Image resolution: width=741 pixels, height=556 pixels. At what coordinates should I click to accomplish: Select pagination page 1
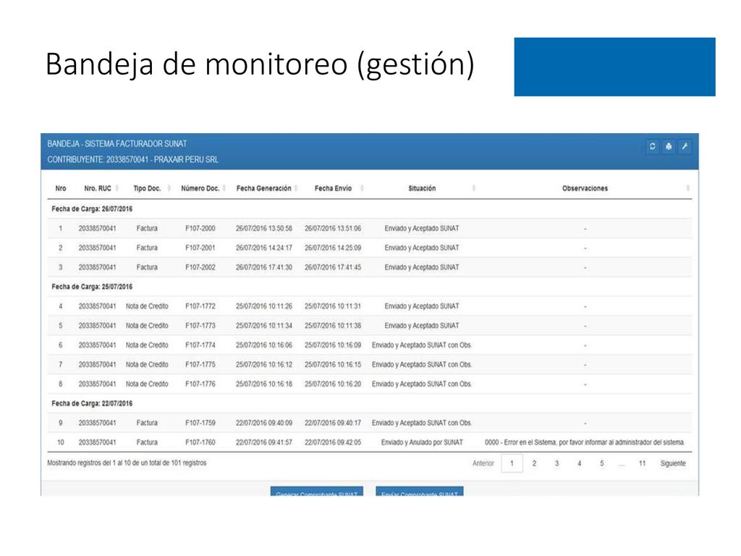(512, 463)
